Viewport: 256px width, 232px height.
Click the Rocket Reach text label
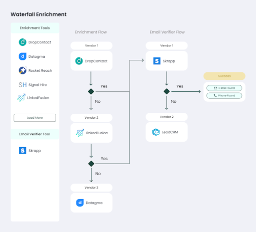(x=40, y=70)
